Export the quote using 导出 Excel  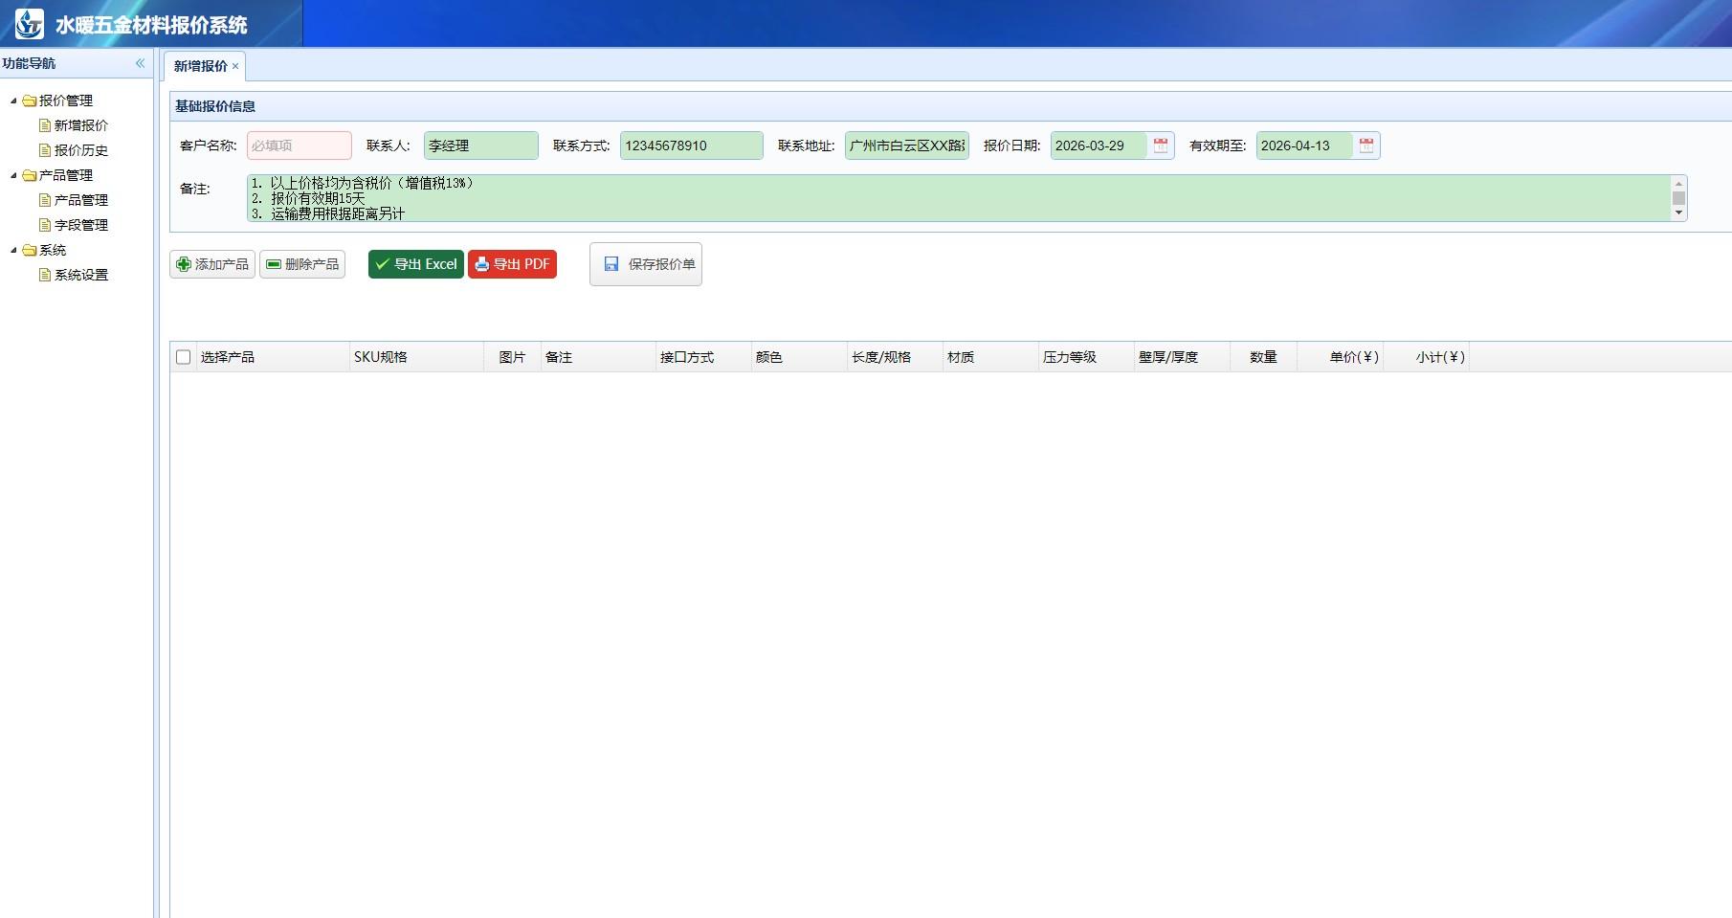(416, 264)
